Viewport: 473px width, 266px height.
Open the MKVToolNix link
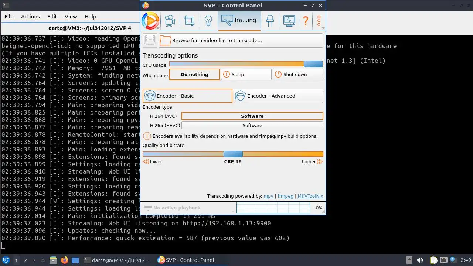click(310, 196)
